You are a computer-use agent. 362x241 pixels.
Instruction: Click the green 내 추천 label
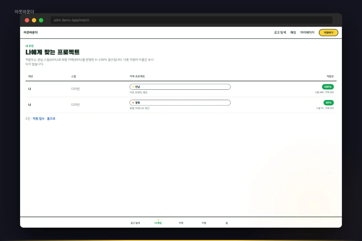click(29, 46)
